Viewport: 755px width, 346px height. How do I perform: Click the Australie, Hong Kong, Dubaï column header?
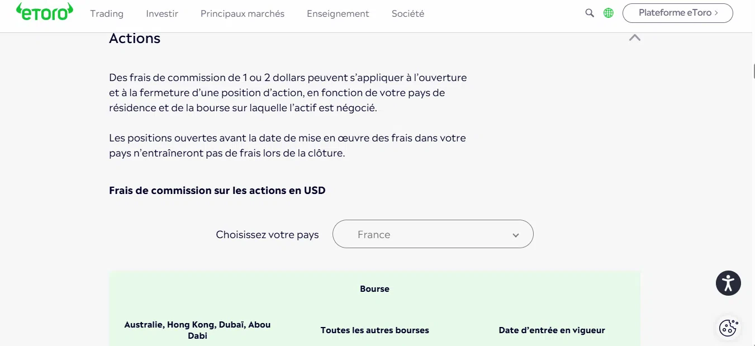click(x=197, y=330)
